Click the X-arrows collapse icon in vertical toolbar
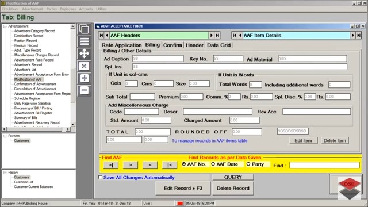Viewport: 368px width, 207px height. click(x=85, y=66)
